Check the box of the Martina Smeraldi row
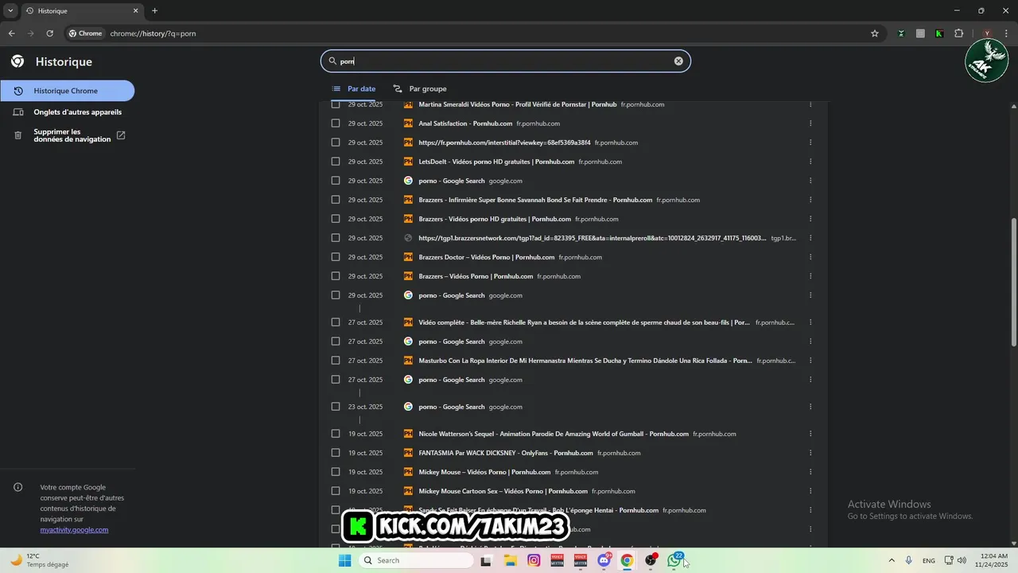 tap(336, 104)
